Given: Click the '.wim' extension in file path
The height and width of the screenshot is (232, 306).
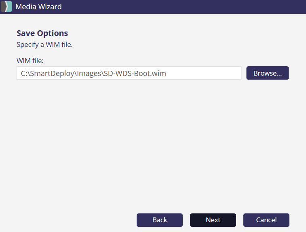Looking at the screenshot, I should pyautogui.click(x=159, y=74).
